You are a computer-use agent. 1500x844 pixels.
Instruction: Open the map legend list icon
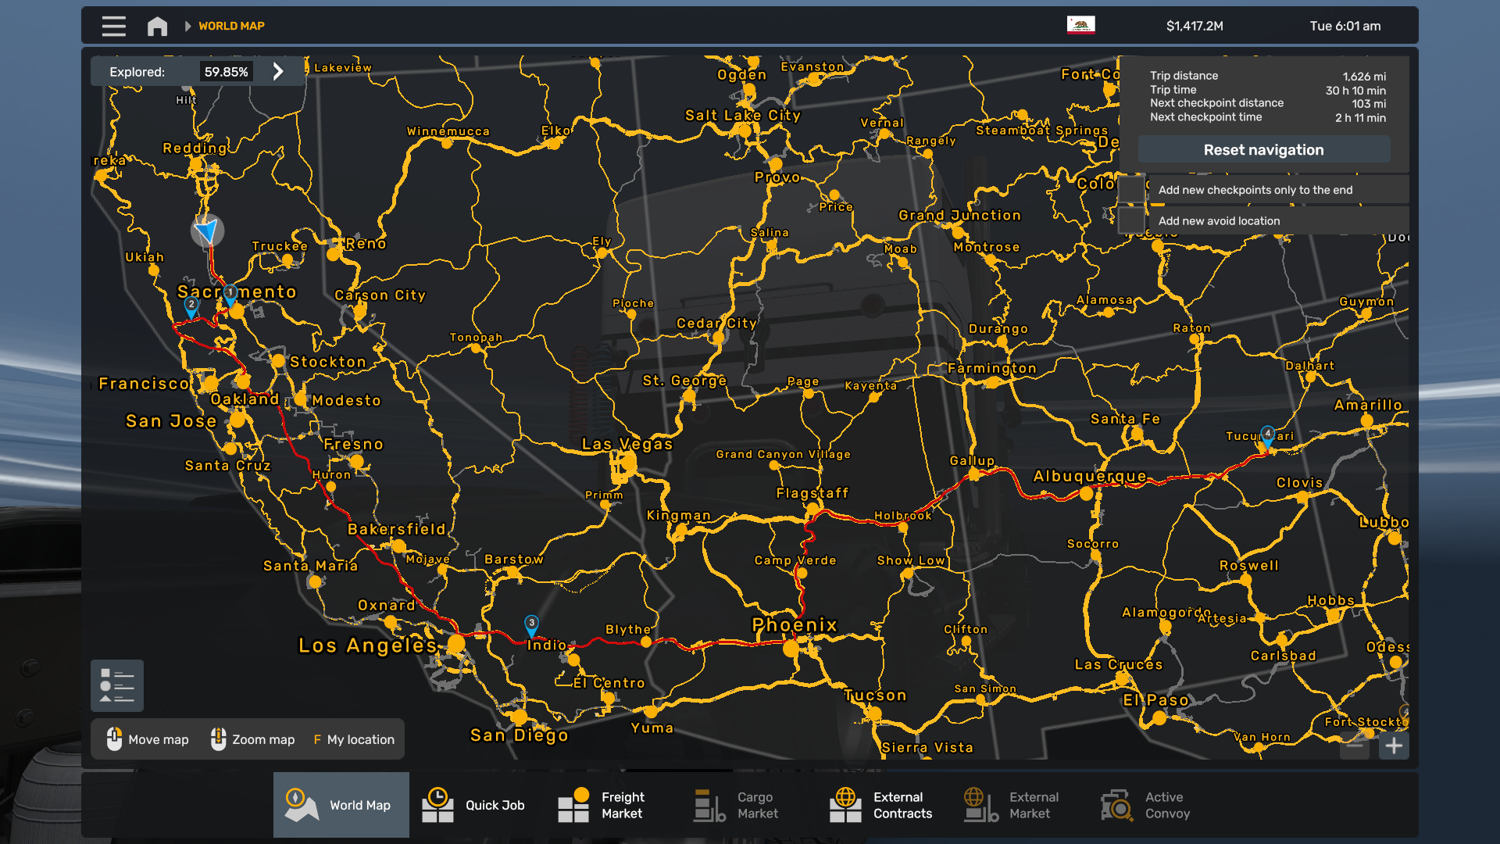click(117, 685)
